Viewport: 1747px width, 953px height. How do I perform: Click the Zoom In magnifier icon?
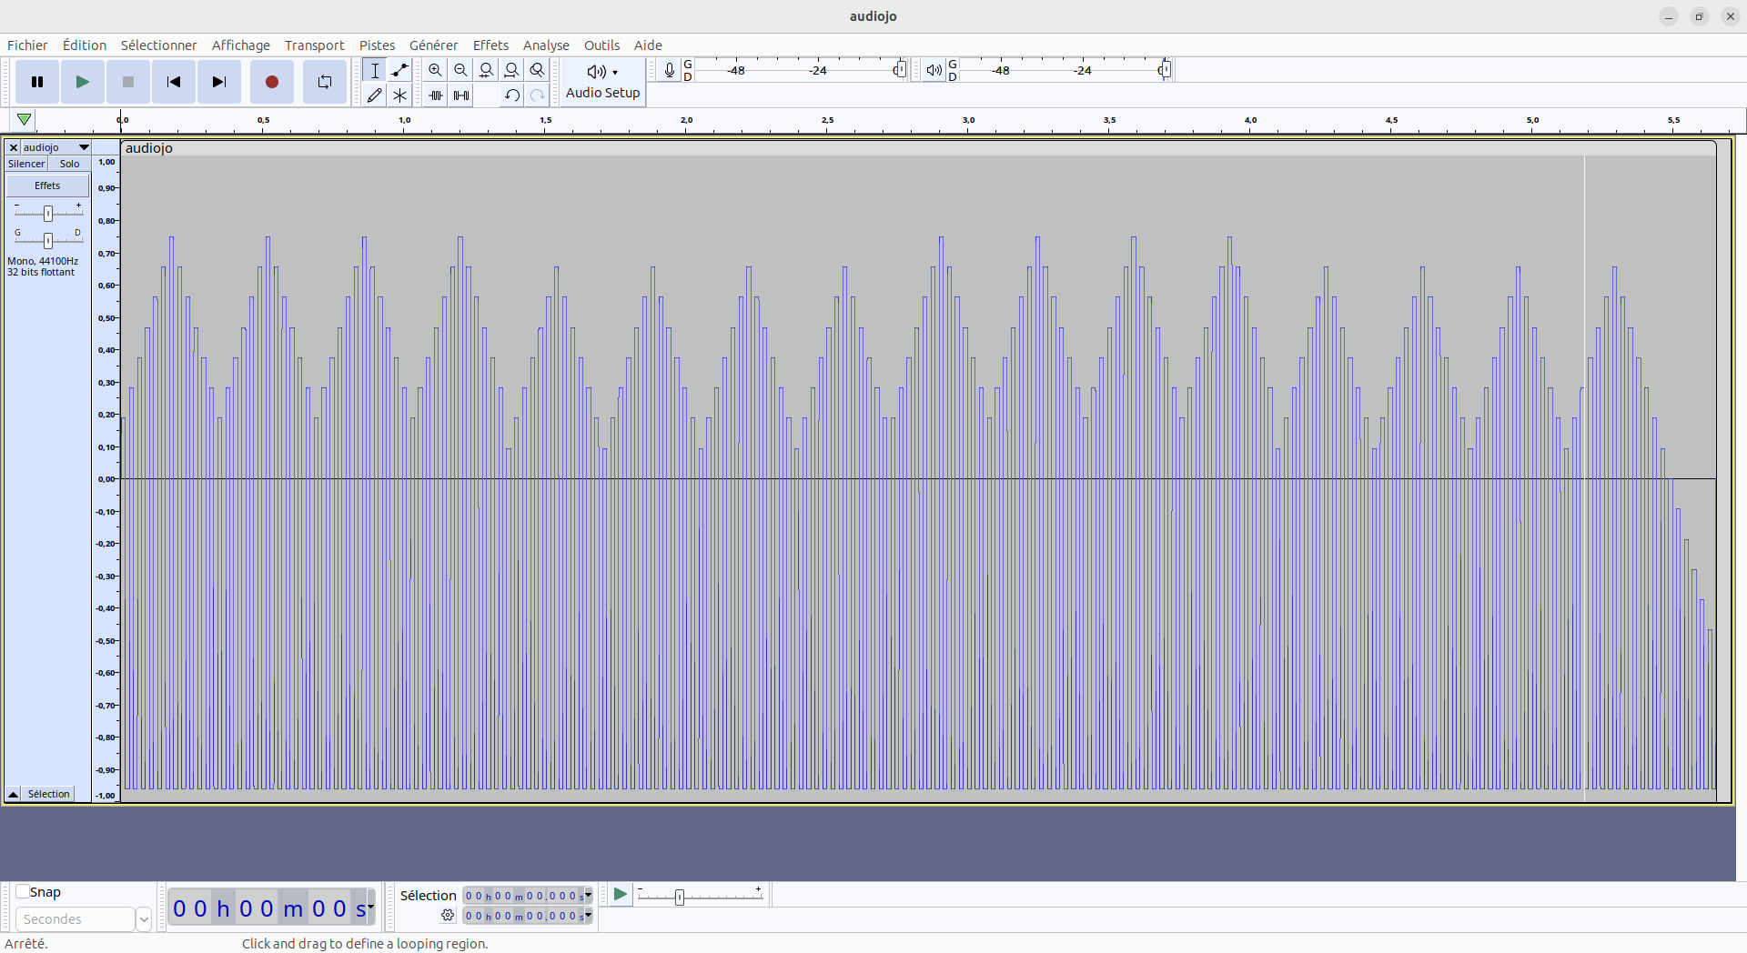pos(436,70)
